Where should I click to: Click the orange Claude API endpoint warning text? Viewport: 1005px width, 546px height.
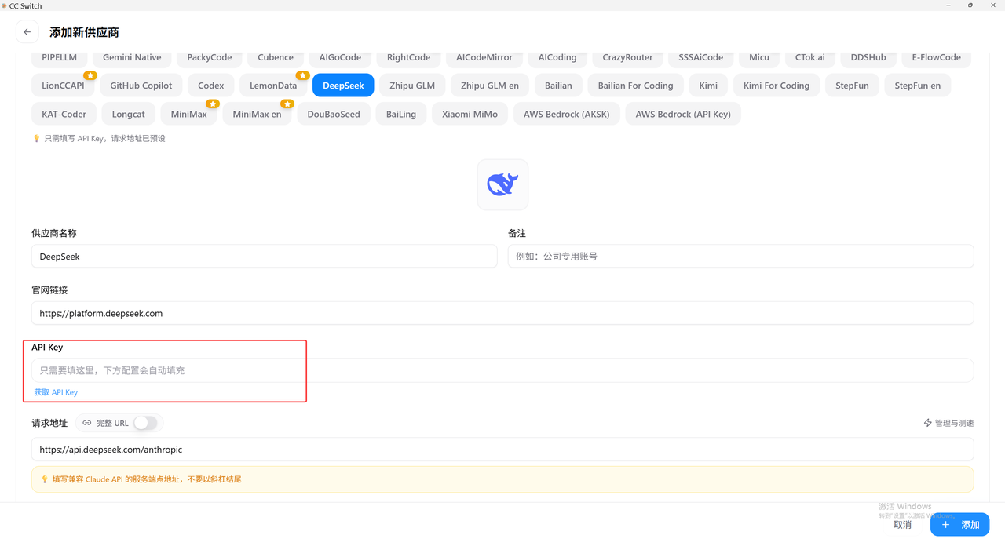click(147, 479)
